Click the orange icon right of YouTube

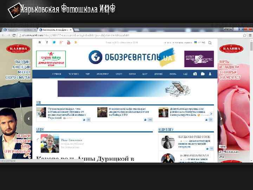[76, 42]
